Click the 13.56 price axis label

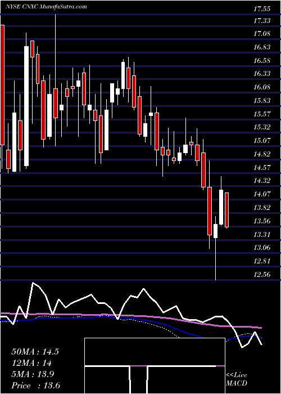pyautogui.click(x=262, y=221)
